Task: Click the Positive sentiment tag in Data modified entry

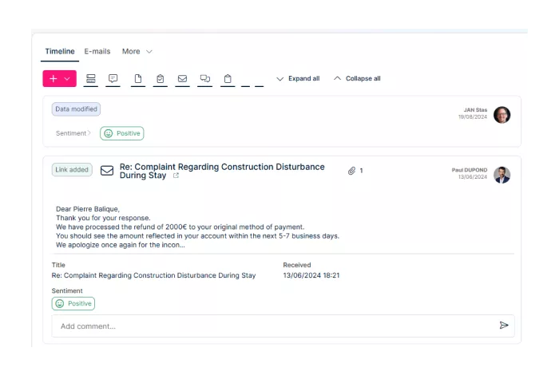Action: pos(122,133)
